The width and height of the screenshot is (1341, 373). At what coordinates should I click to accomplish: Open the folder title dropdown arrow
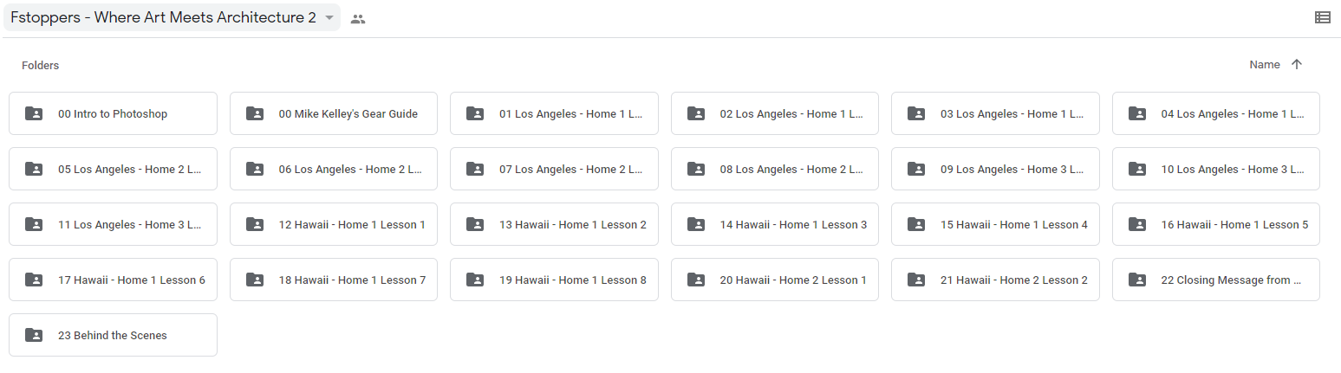[329, 18]
